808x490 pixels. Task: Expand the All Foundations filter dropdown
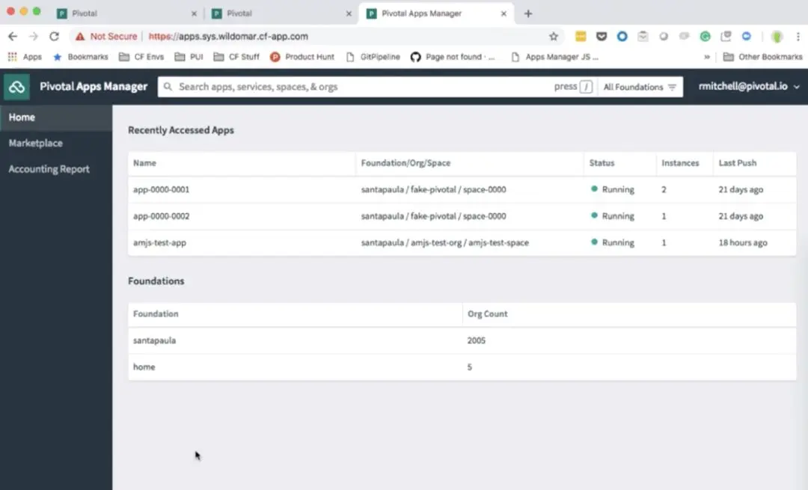coord(640,87)
